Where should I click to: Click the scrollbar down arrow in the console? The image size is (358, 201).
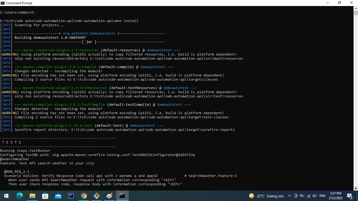click(356, 188)
